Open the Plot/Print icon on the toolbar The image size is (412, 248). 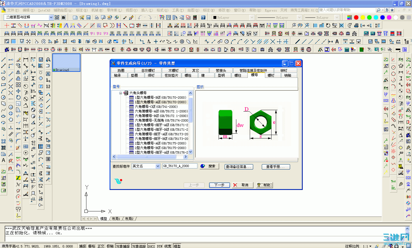(97, 17)
